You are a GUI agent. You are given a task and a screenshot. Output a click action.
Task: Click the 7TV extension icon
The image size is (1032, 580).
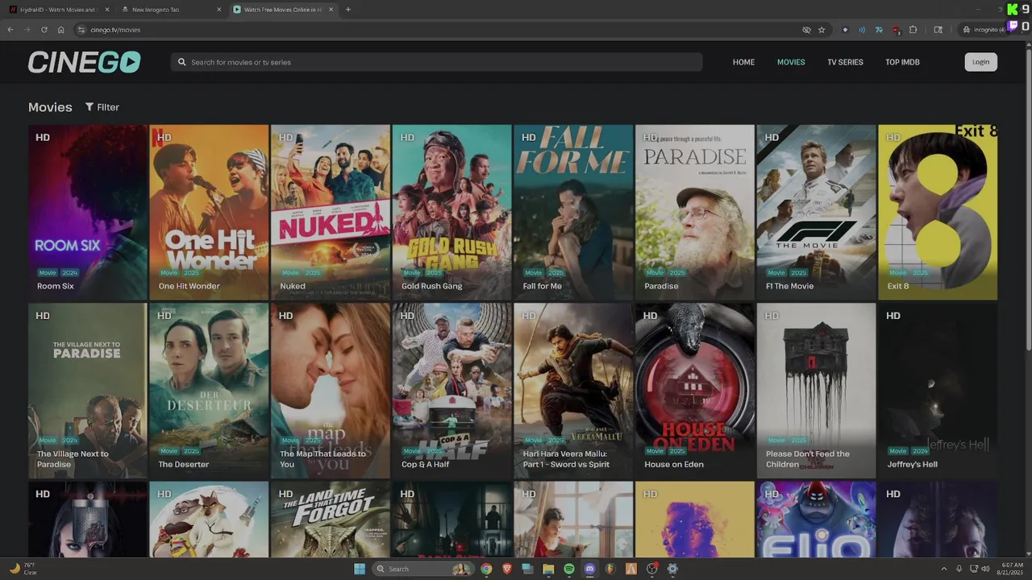pyautogui.click(x=879, y=30)
